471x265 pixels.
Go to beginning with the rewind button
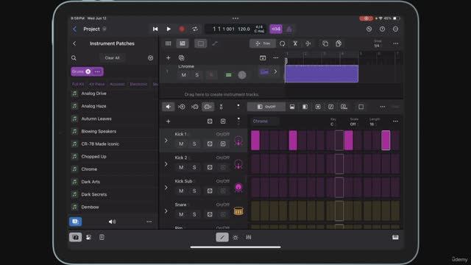point(155,29)
